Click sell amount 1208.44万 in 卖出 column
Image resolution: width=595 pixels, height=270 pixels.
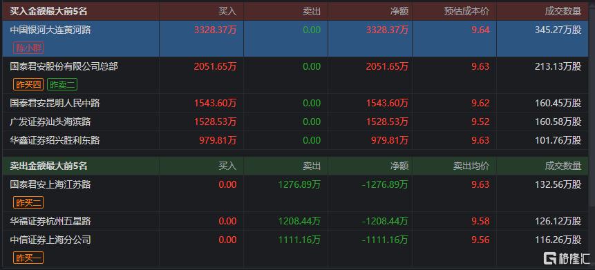tap(299, 221)
